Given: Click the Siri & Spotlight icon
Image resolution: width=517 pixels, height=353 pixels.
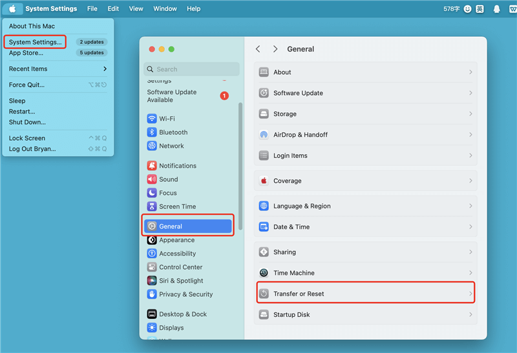Looking at the screenshot, I should (x=152, y=281).
